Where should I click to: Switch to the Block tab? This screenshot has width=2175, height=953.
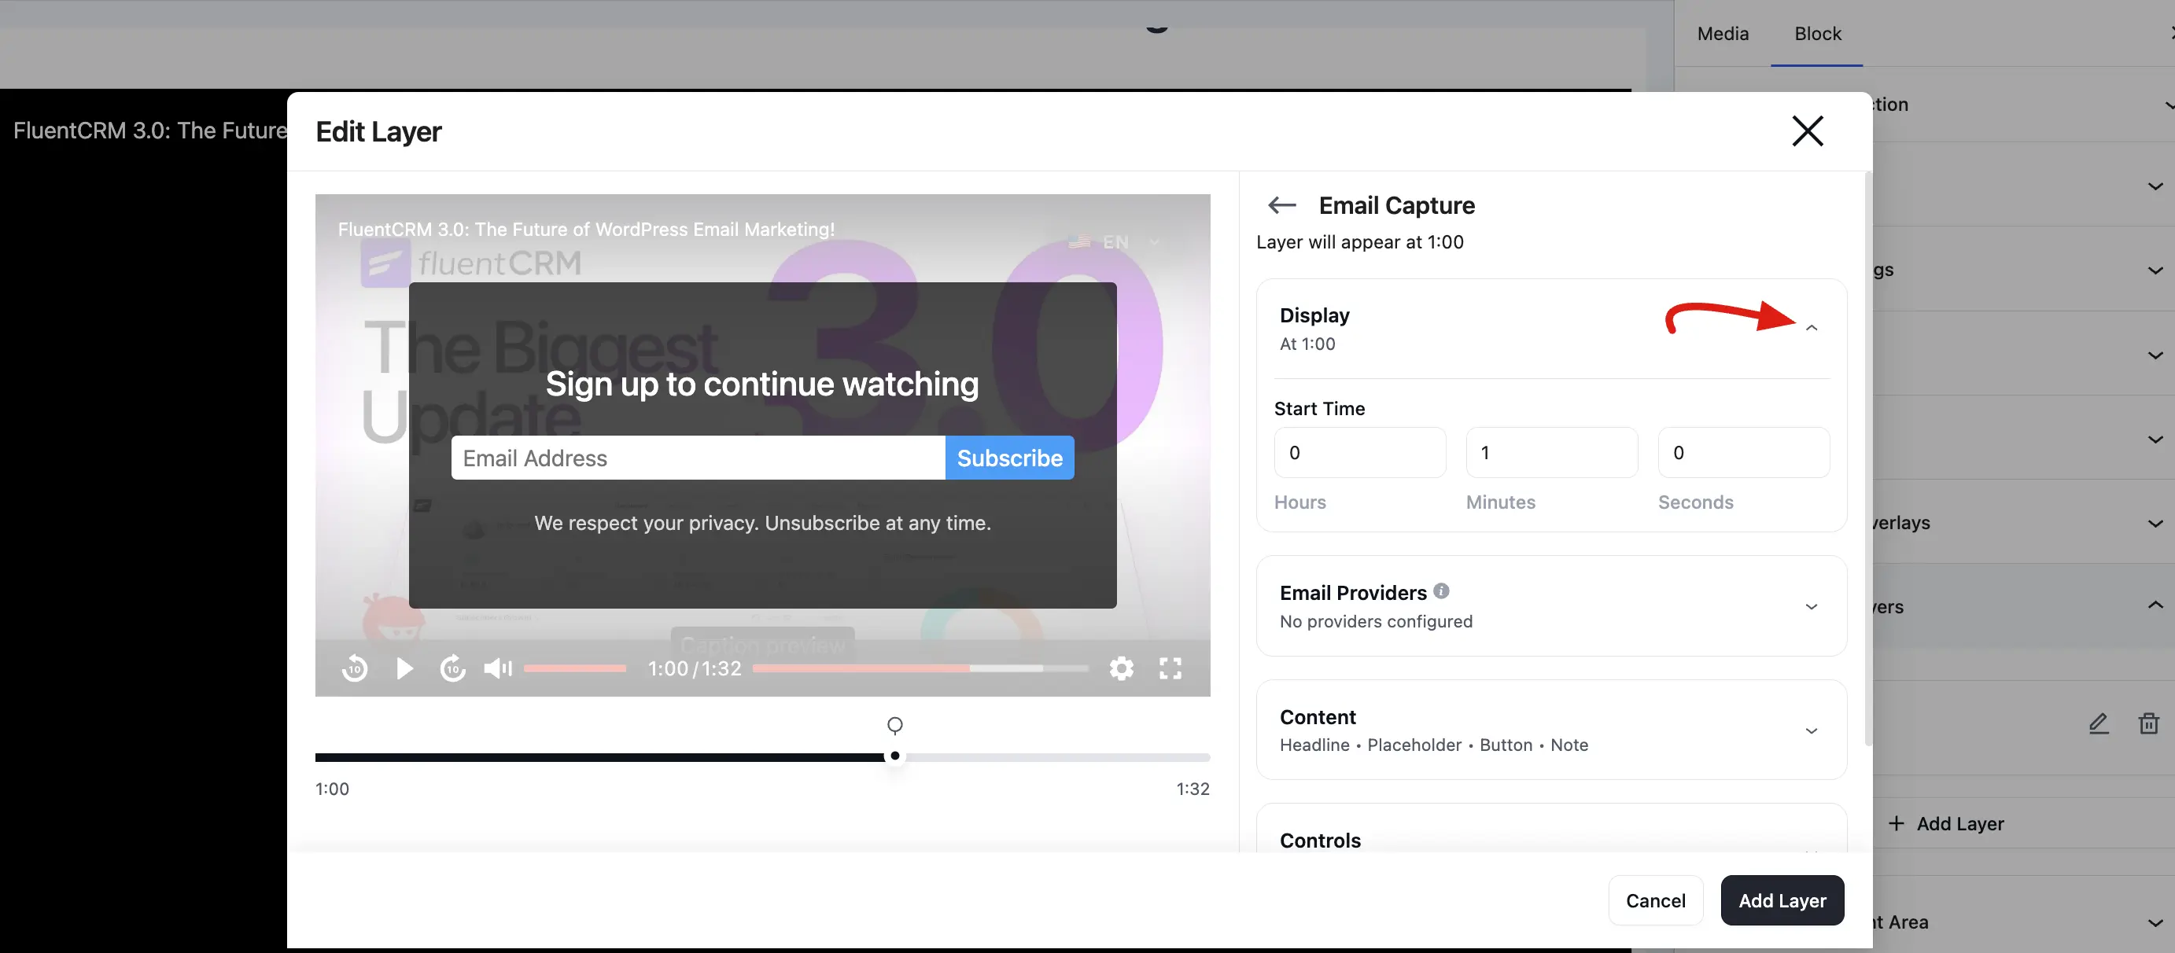click(x=1817, y=34)
